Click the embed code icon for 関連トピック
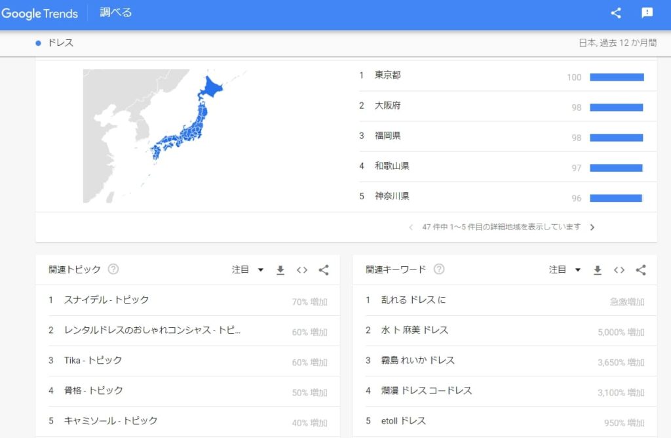This screenshot has height=438, width=671. point(302,270)
